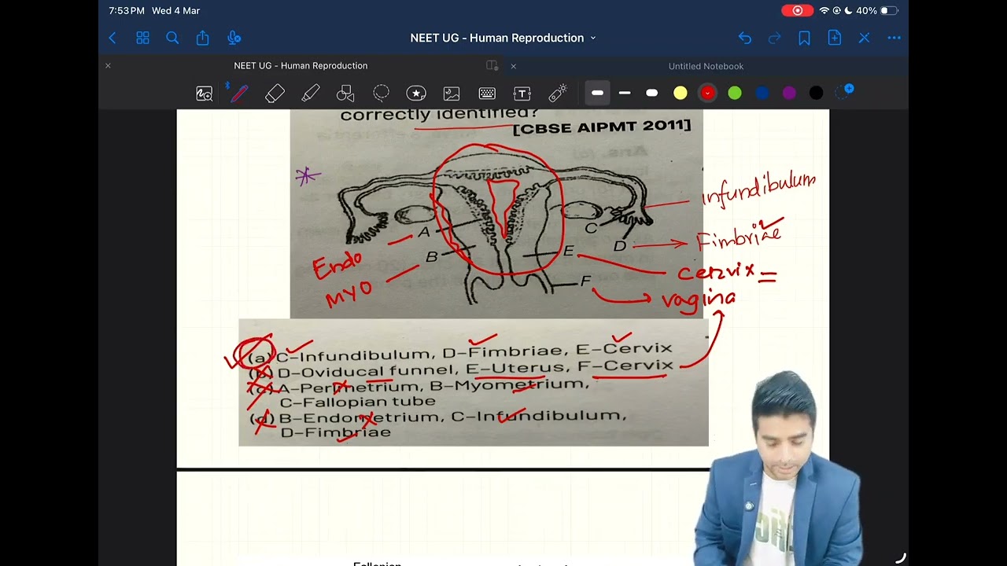Open the microphone recording option
The width and height of the screenshot is (1007, 566).
coord(234,38)
